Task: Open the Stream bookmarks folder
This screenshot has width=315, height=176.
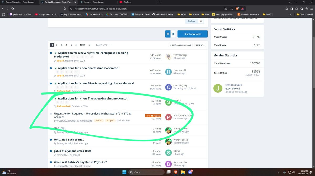Action: point(194,14)
